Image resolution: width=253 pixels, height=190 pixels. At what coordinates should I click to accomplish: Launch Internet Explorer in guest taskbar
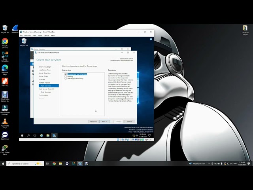point(42,135)
